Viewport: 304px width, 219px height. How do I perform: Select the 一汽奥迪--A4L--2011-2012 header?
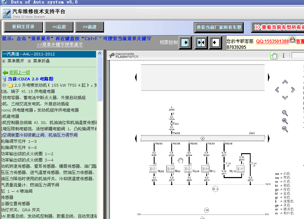(49, 54)
